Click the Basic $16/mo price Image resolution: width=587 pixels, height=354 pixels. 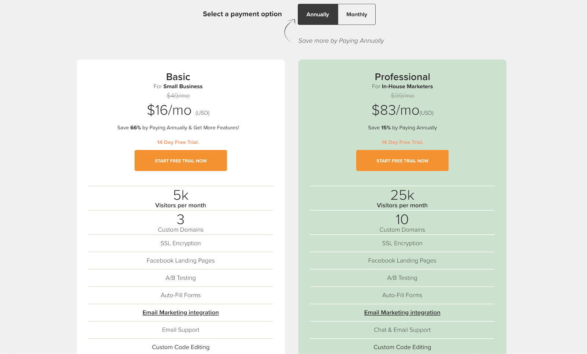[169, 110]
